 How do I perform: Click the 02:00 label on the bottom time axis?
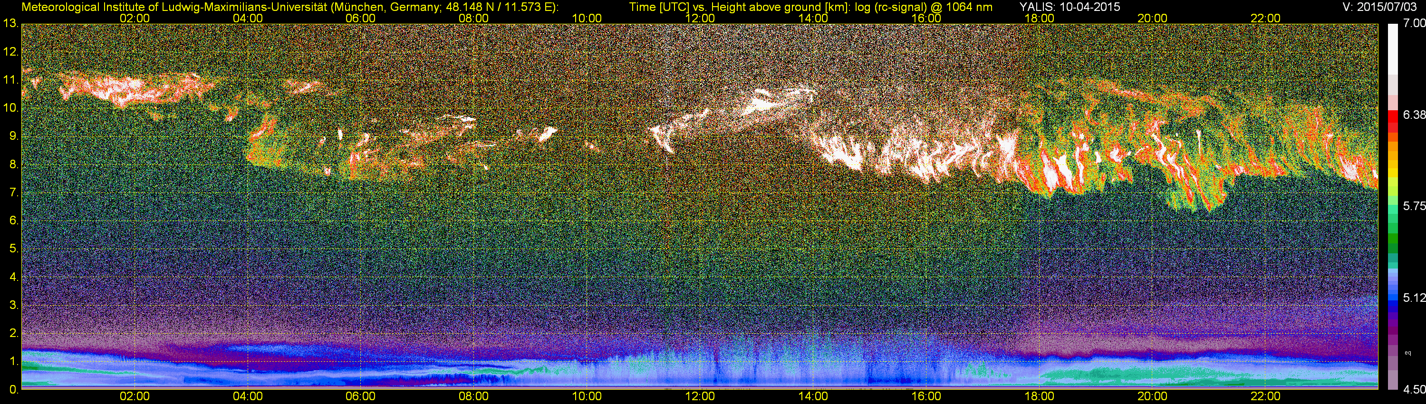135,397
